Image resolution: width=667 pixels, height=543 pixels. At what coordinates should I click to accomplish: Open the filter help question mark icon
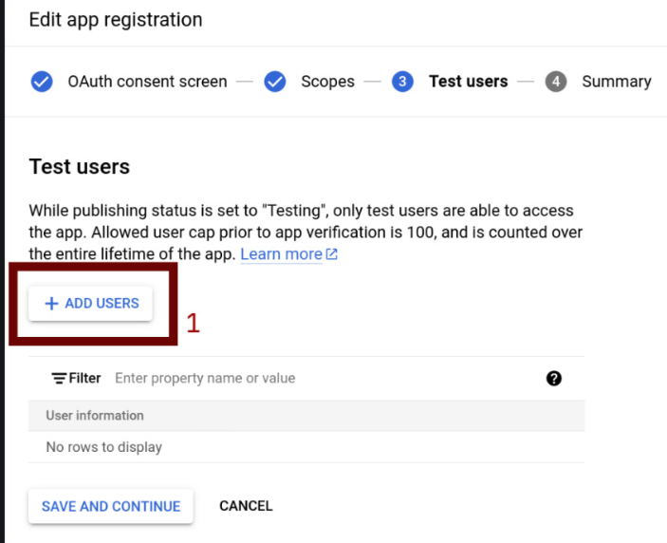pyautogui.click(x=554, y=378)
